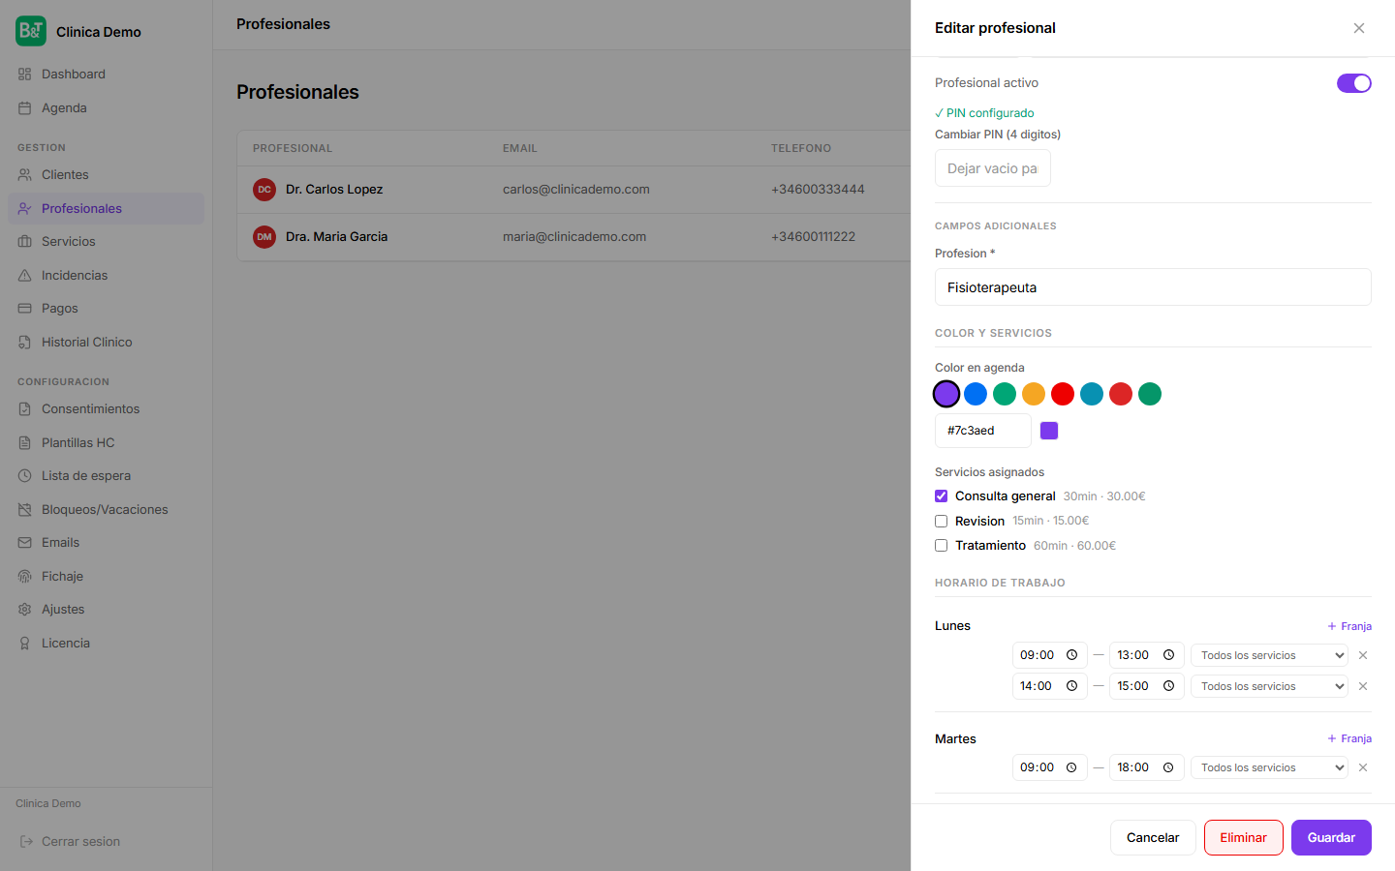1395x871 pixels.
Task: Open time picker clock for Lunes 15:00
Action: [1168, 686]
